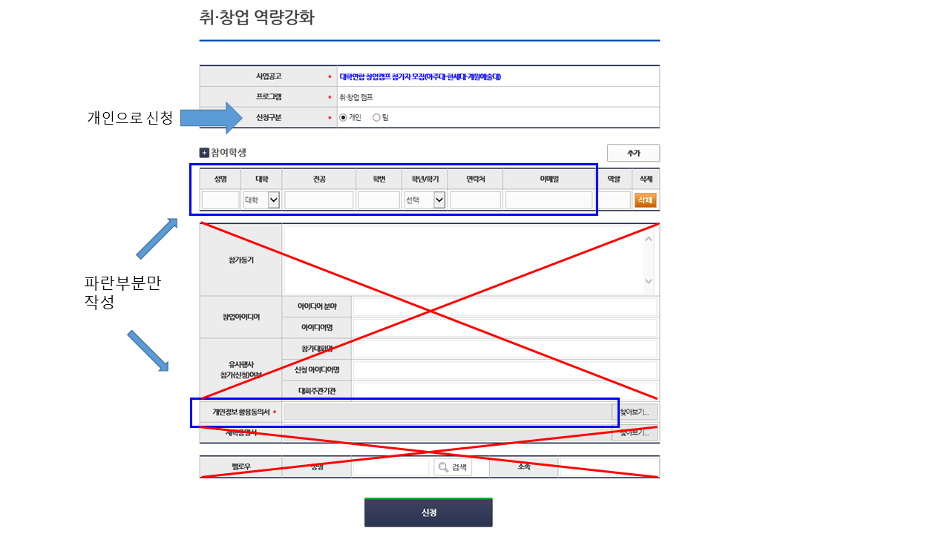Click the orange 삭제 button
Image resolution: width=950 pixels, height=534 pixels.
click(645, 200)
